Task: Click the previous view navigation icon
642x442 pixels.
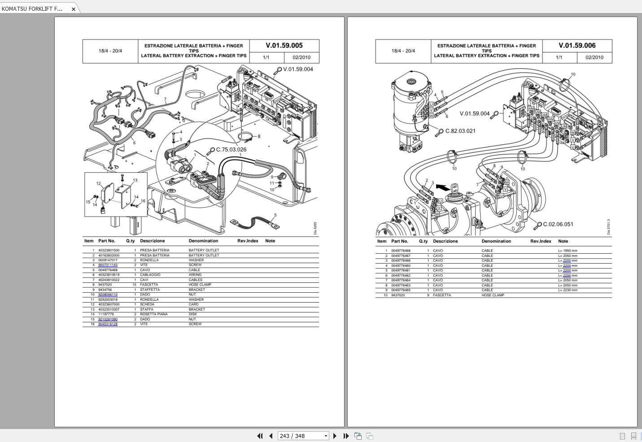Action: [358, 436]
